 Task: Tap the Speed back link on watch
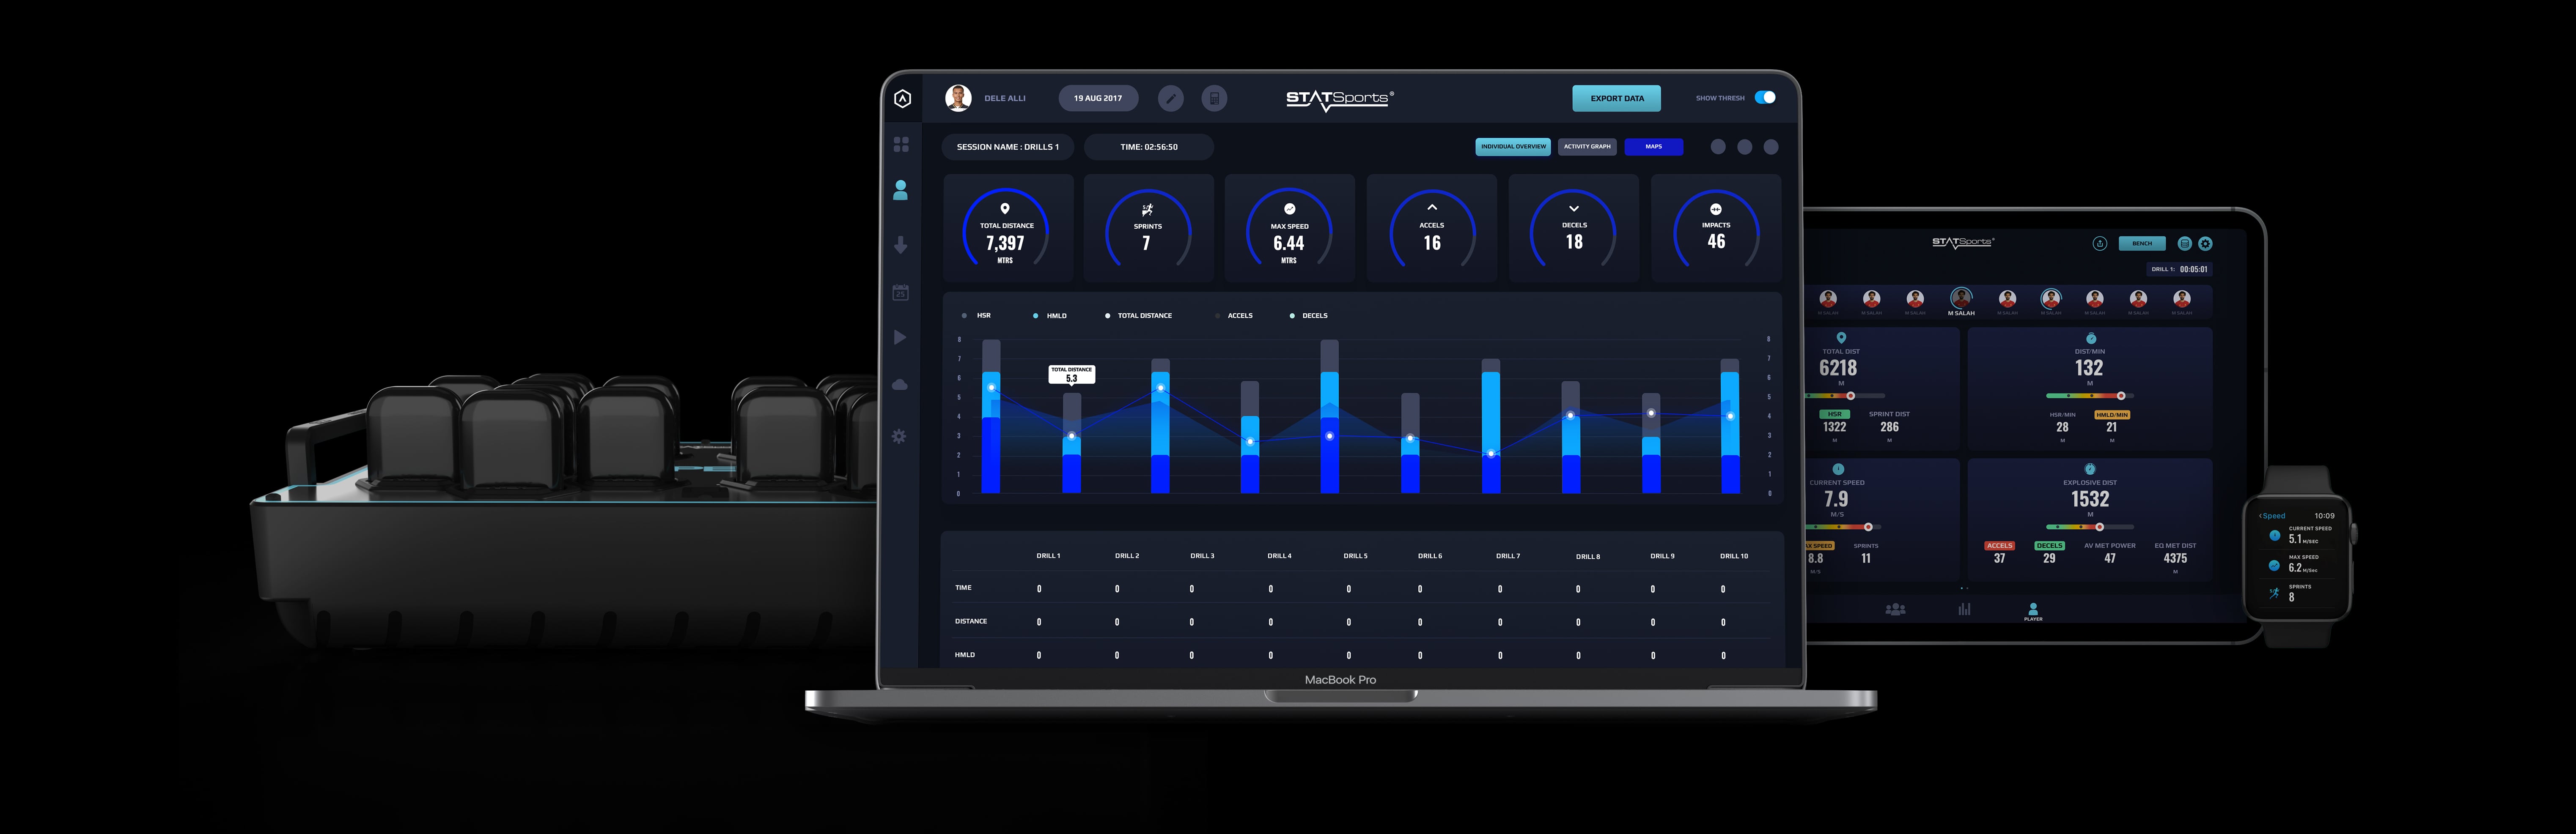click(x=2272, y=517)
